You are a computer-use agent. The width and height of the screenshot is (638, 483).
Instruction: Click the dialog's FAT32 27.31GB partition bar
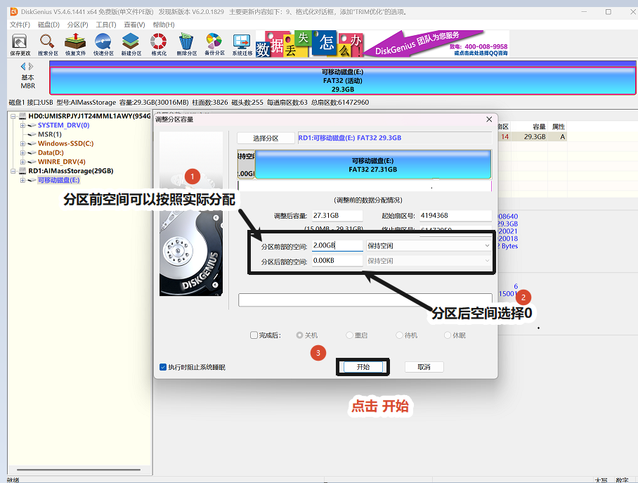pyautogui.click(x=372, y=165)
